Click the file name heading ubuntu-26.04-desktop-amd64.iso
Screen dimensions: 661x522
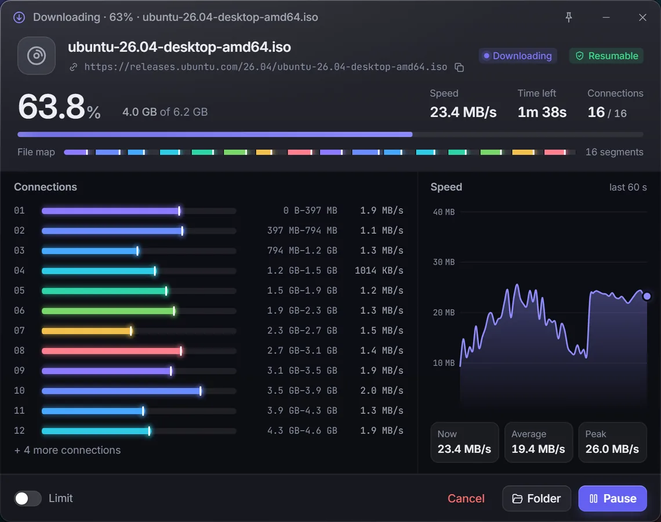pyautogui.click(x=180, y=47)
